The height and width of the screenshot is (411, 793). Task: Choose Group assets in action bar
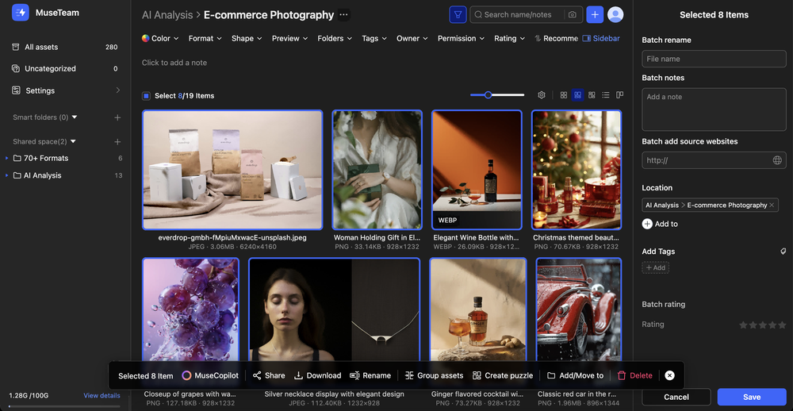[434, 375]
